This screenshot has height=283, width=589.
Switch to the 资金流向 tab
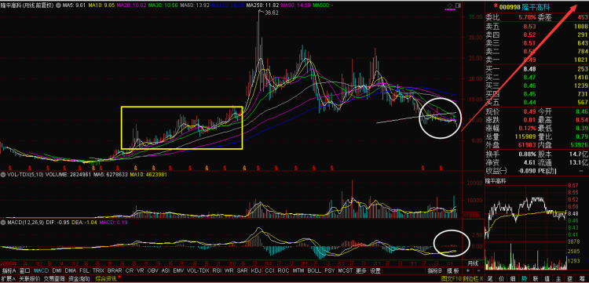79,279
